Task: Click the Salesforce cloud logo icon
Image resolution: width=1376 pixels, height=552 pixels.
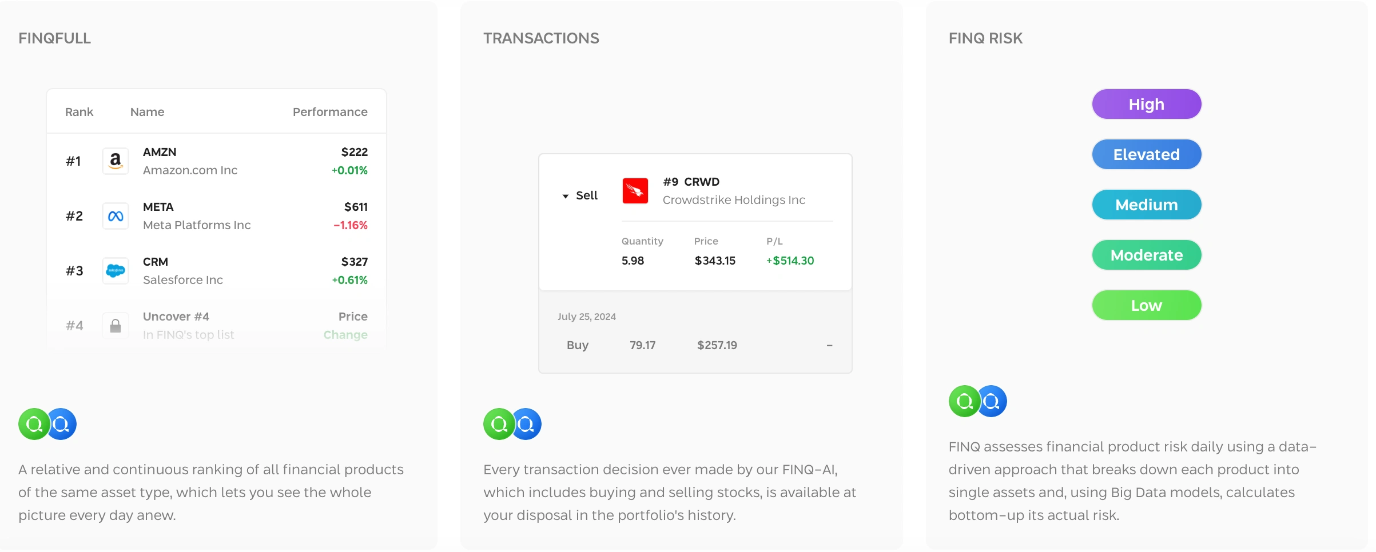Action: tap(116, 271)
